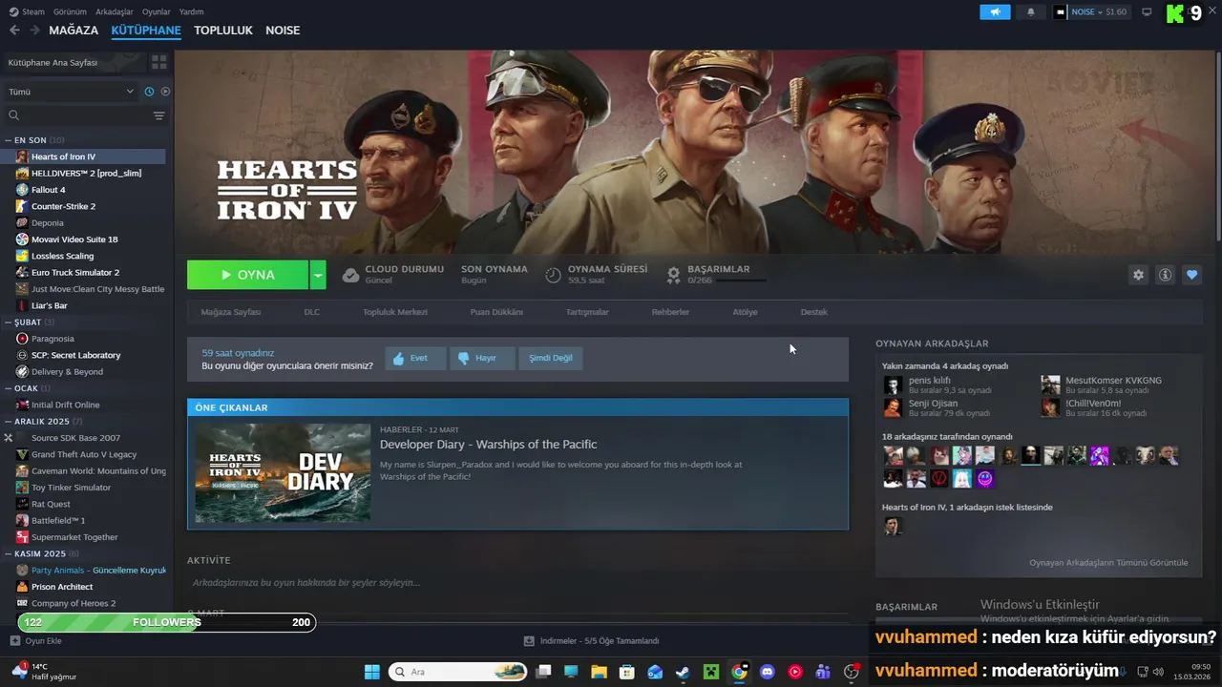This screenshot has height=687, width=1222.
Task: Open File Explorer from the taskbar
Action: (x=599, y=672)
